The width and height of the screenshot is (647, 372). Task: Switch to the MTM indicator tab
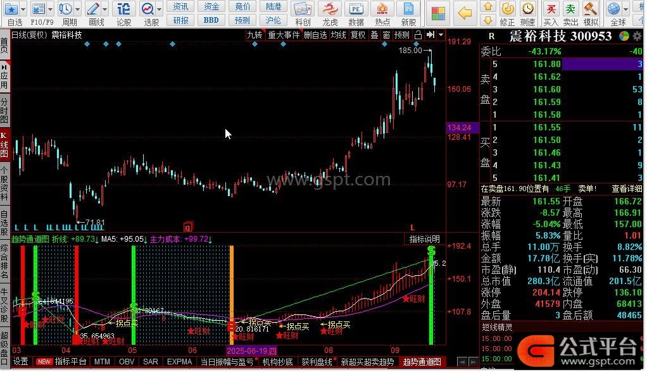pos(102,362)
